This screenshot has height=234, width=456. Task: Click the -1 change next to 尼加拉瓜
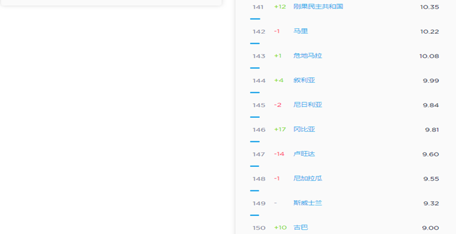pos(277,178)
